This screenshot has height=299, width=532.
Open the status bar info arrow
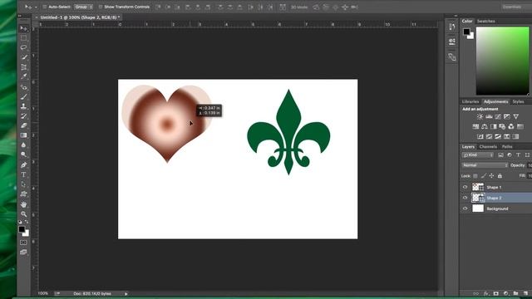(126, 294)
